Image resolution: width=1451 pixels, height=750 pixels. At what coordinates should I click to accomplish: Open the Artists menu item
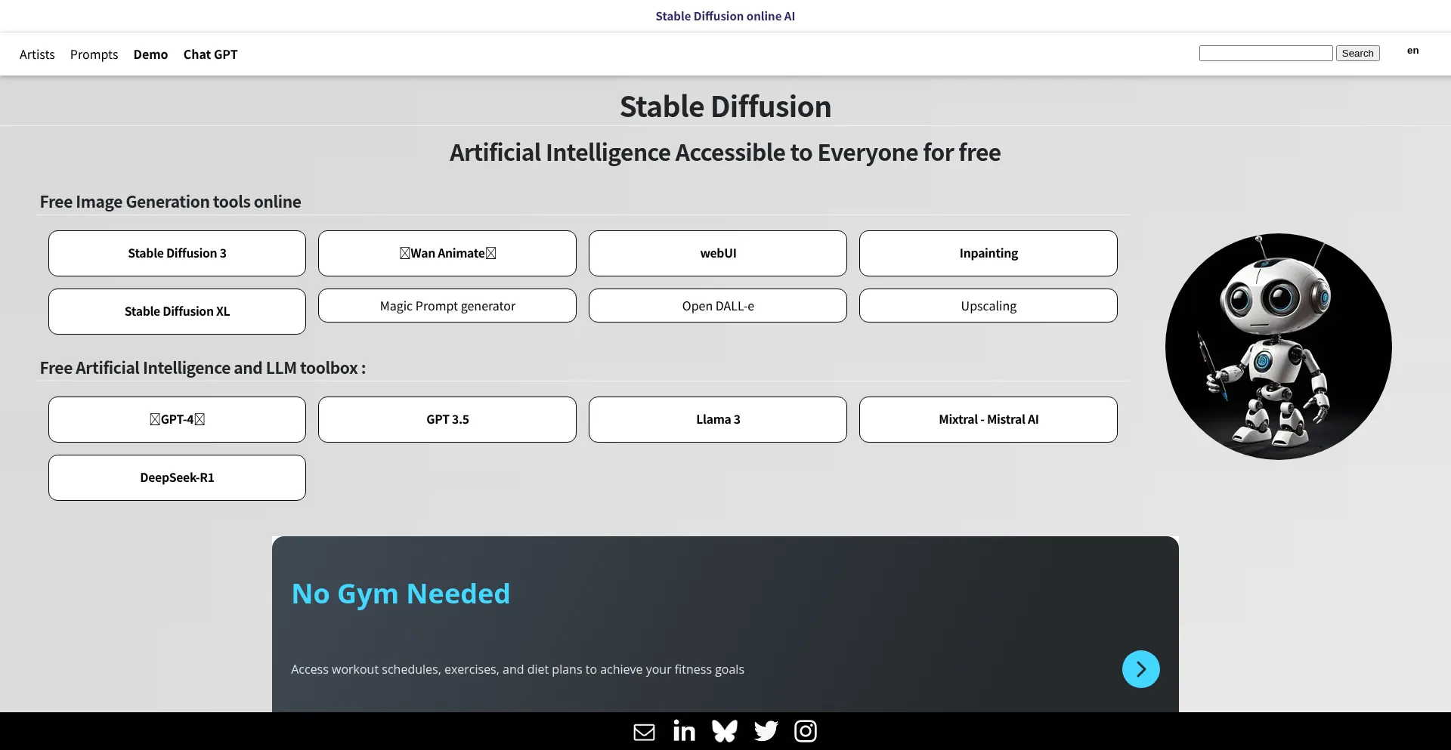coord(37,54)
